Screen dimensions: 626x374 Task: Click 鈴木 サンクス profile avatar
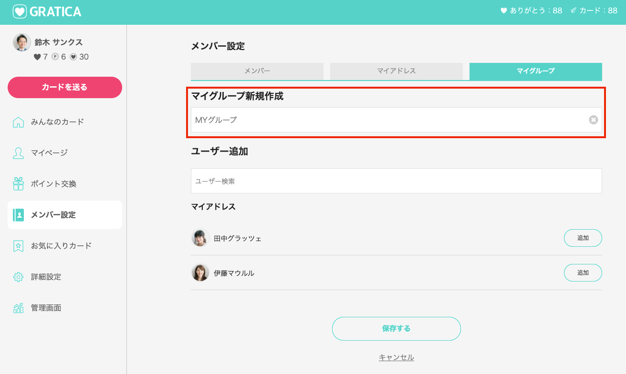tap(22, 42)
